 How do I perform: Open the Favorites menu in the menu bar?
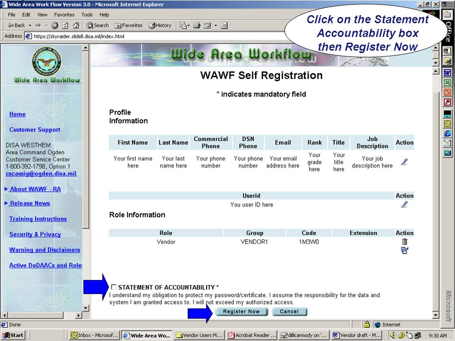[64, 15]
